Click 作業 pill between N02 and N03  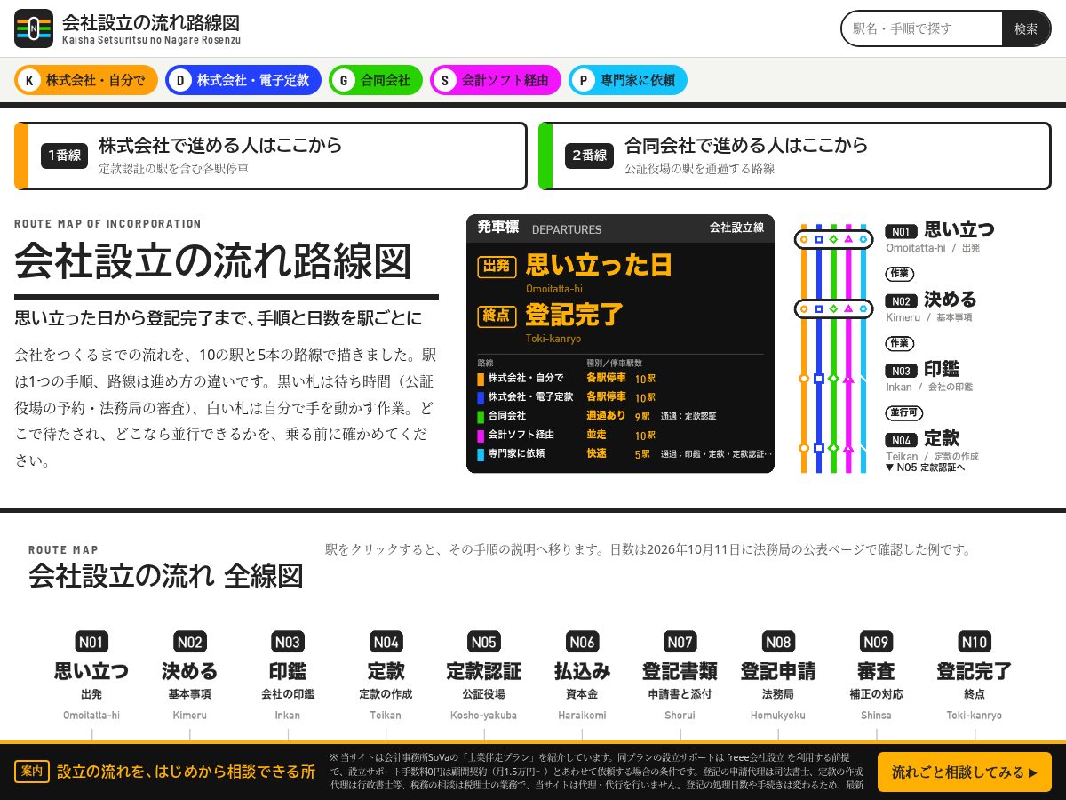click(900, 343)
